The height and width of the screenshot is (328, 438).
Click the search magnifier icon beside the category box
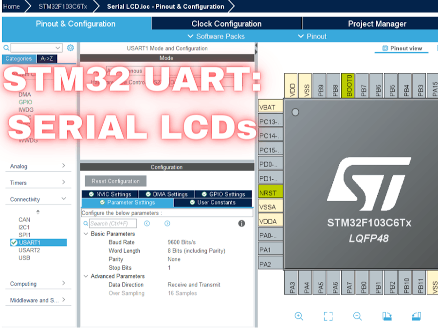click(x=6, y=48)
